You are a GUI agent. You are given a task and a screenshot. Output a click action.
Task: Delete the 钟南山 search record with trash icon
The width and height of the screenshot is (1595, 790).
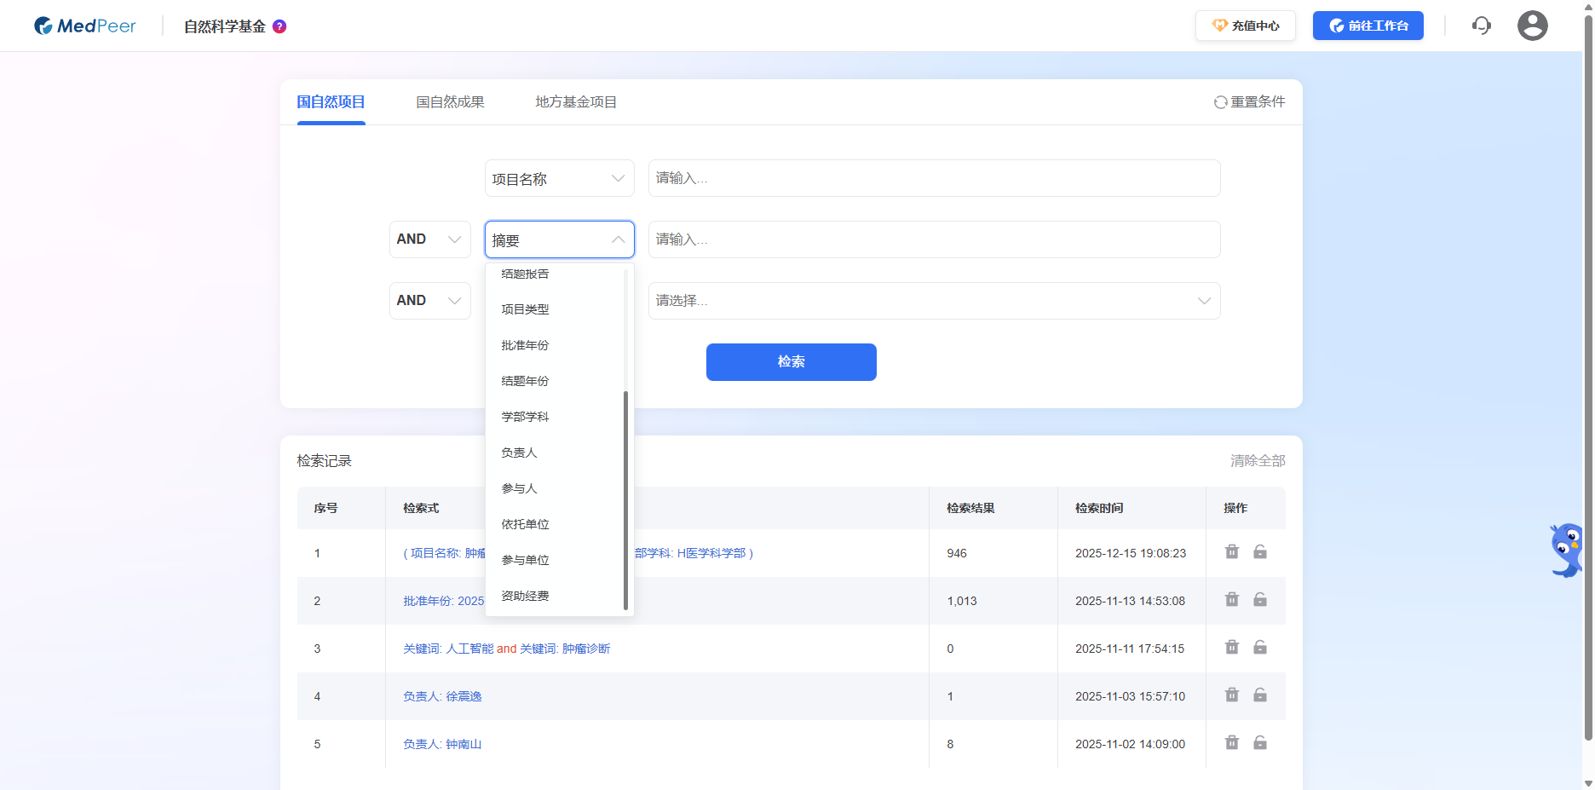point(1231,742)
